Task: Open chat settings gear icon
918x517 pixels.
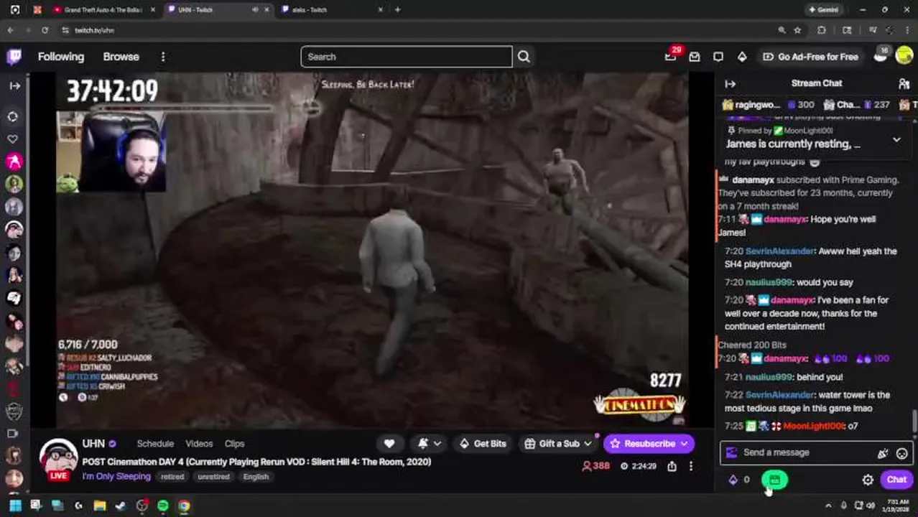Action: click(x=868, y=480)
